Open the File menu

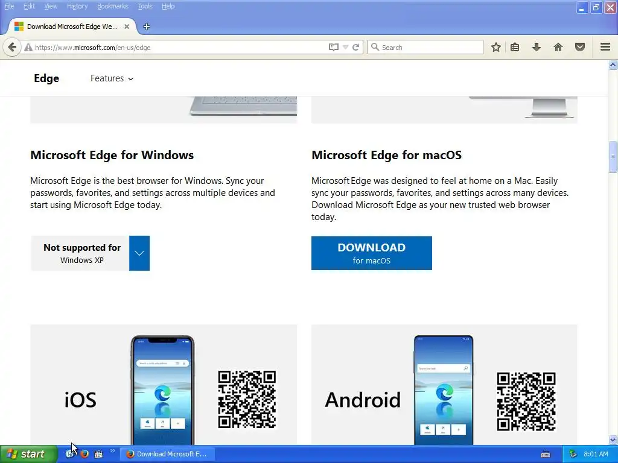9,6
